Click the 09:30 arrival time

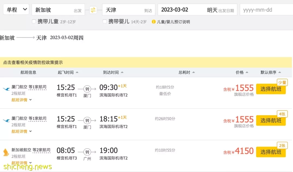pyautogui.click(x=109, y=87)
